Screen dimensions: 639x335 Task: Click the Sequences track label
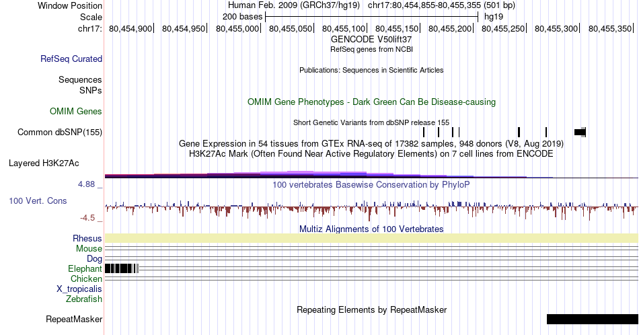point(80,79)
